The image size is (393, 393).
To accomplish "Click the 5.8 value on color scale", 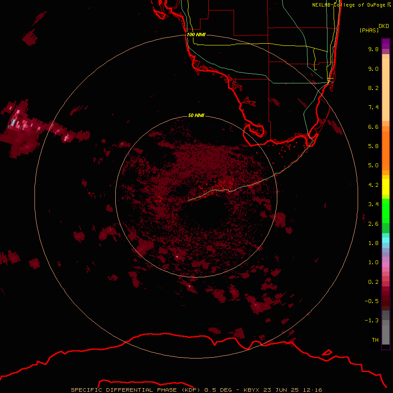I will tap(373, 146).
